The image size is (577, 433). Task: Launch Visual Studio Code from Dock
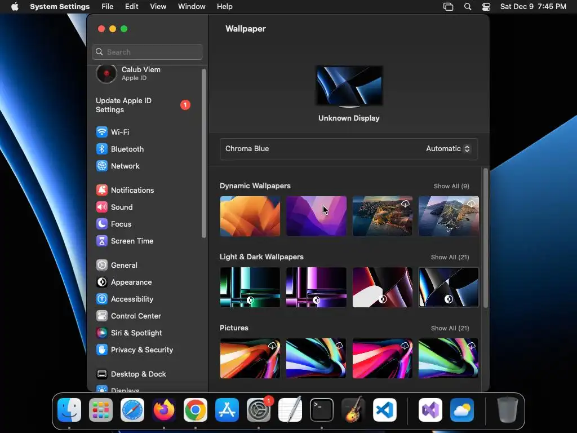tap(385, 410)
